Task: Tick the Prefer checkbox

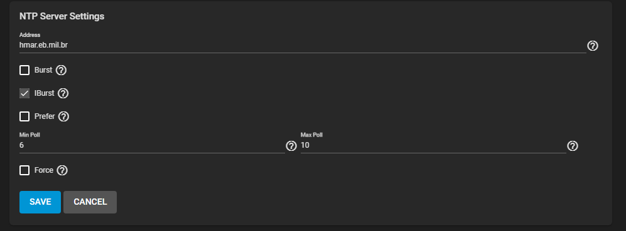Action: (24, 116)
